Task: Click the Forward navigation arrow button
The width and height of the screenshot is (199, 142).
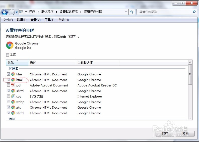Action: [x=12, y=12]
